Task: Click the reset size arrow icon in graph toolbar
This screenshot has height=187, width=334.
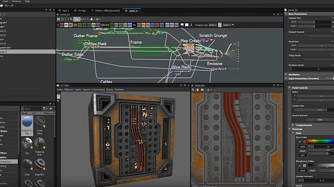Action: [233, 25]
